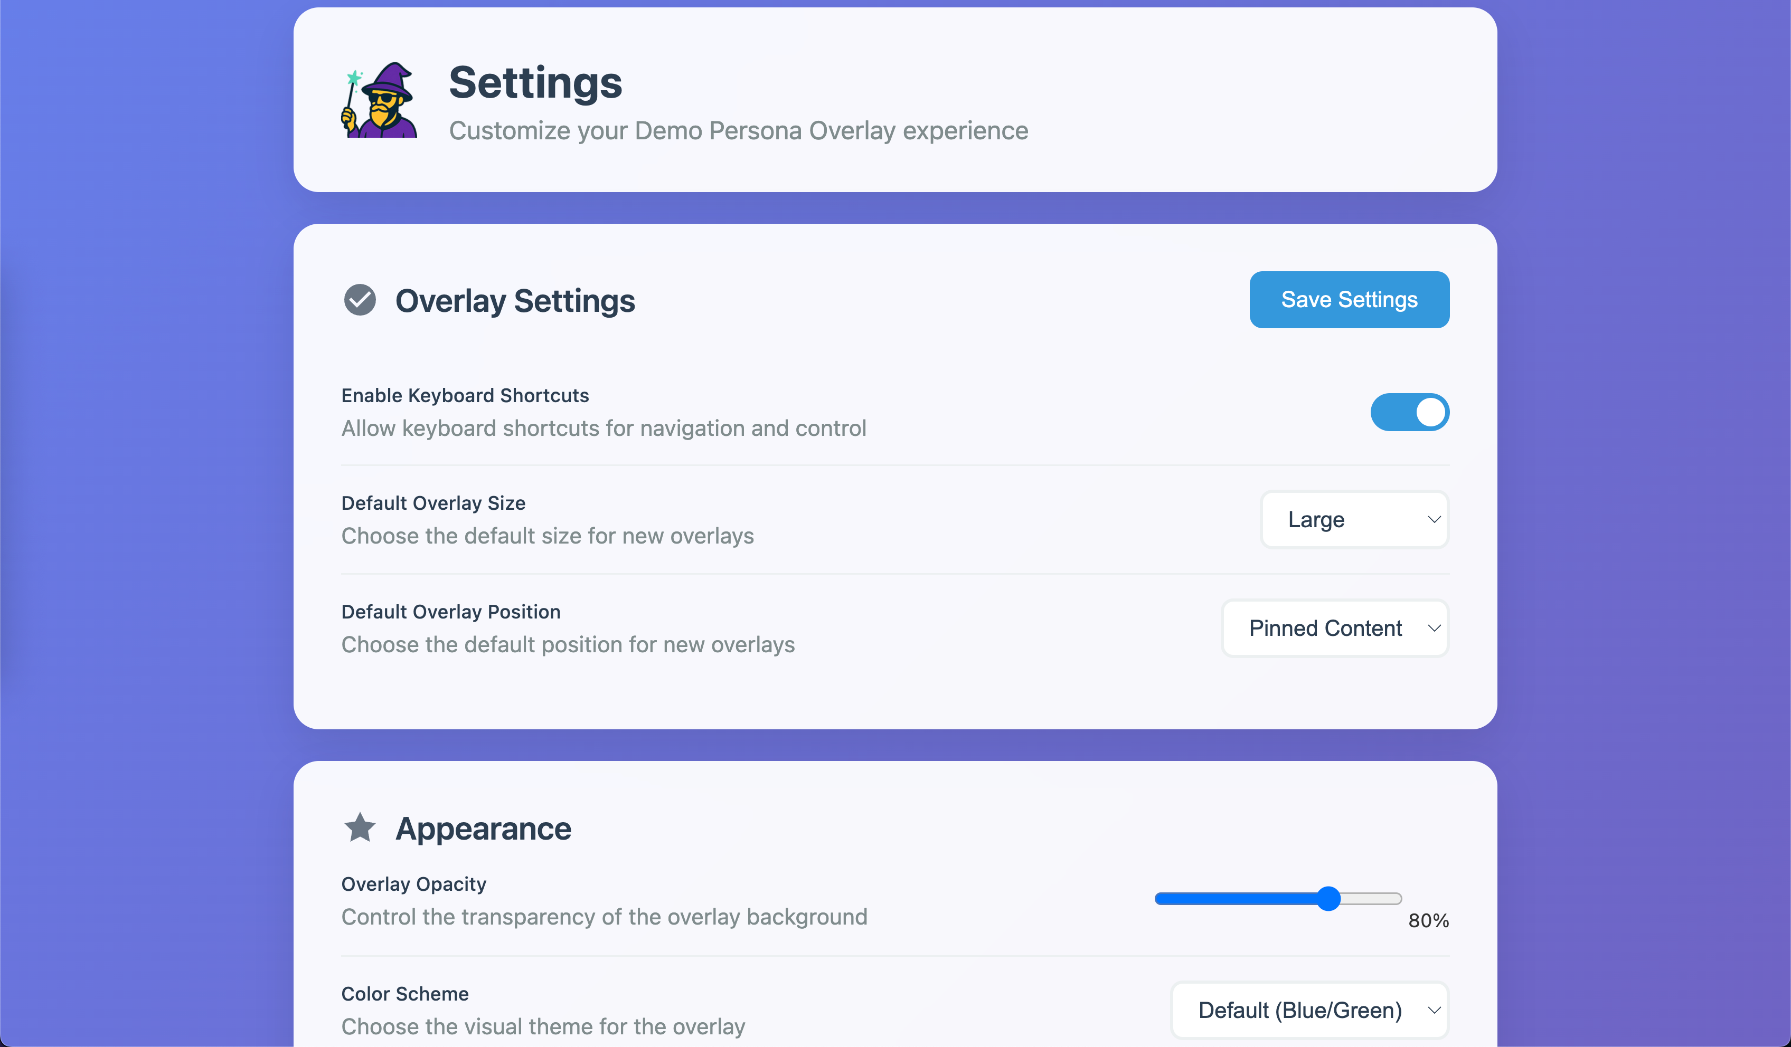Click the Default Overlay Size label
The width and height of the screenshot is (1791, 1047).
tap(433, 502)
